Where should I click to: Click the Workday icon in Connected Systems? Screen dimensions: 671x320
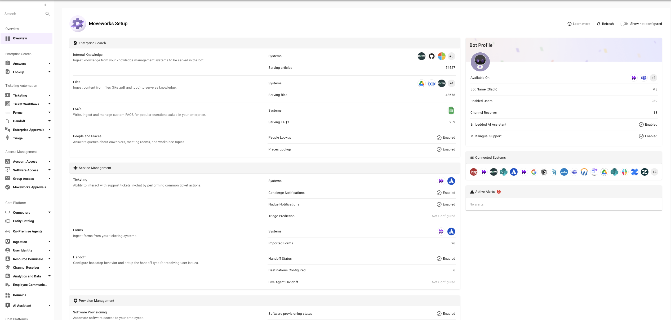pyautogui.click(x=584, y=172)
